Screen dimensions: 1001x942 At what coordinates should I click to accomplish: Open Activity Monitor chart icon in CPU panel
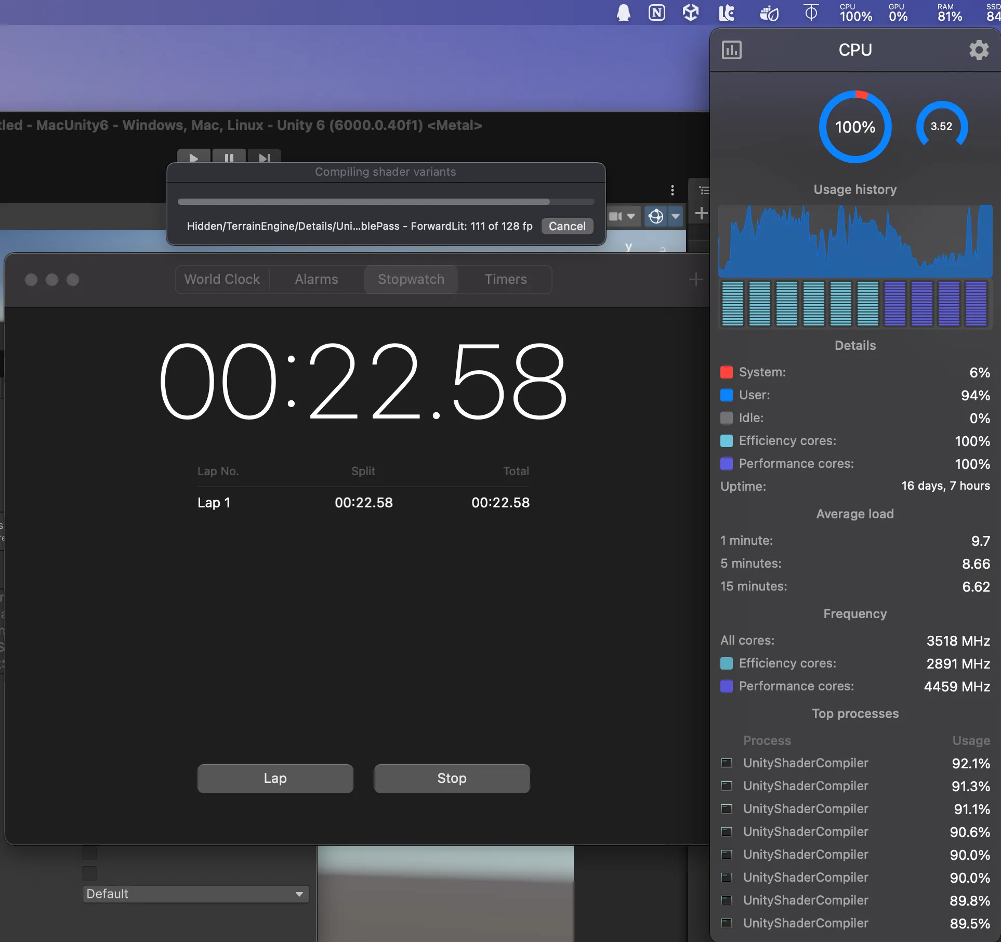[731, 50]
